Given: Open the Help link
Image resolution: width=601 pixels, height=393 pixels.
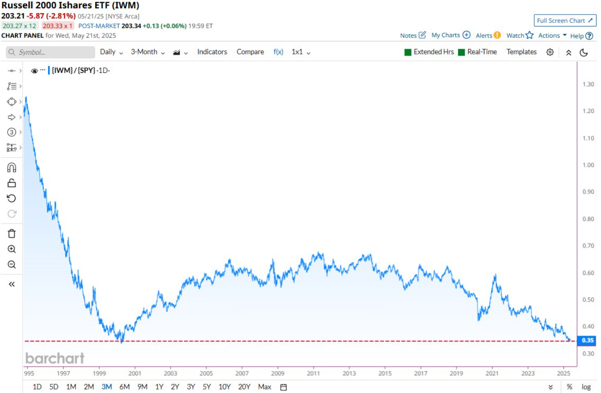Looking at the screenshot, I should (582, 36).
